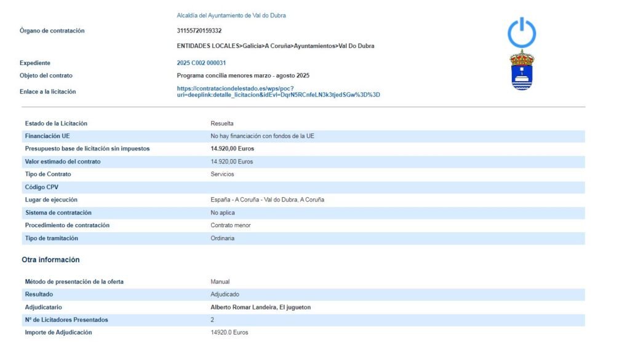Image resolution: width=630 pixels, height=342 pixels.
Task: Click the blue power button icon
Action: tap(522, 33)
